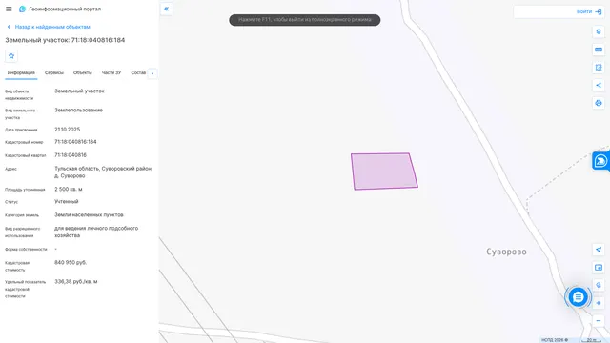Open the round chat support bubble

point(578,297)
